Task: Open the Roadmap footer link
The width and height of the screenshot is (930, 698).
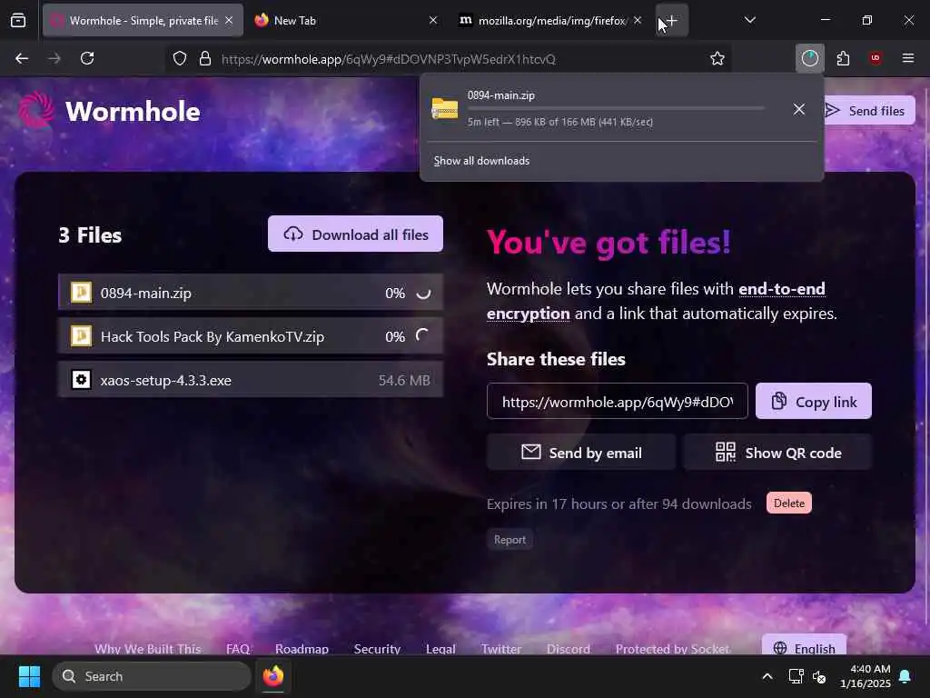Action: click(302, 648)
